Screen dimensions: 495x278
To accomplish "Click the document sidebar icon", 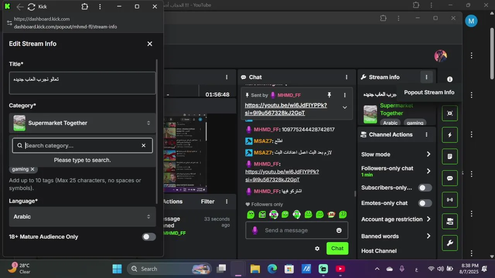I will pos(450,157).
